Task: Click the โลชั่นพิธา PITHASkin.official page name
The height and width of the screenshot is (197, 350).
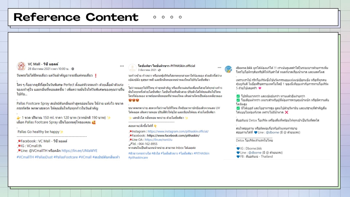Action: click(x=167, y=66)
